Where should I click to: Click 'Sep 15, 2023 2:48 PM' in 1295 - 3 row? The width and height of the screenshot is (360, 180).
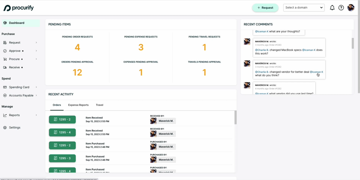(97, 160)
